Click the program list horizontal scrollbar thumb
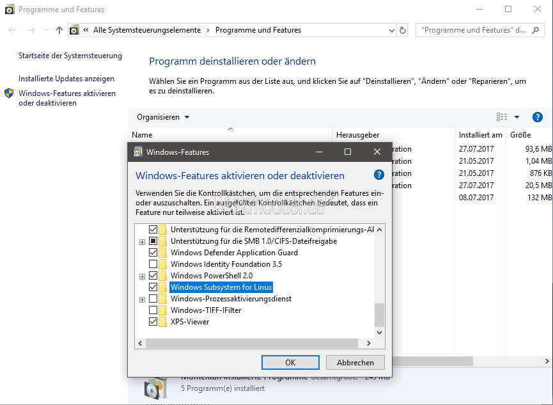Image resolution: width=553 pixels, height=405 pixels. click(x=432, y=361)
